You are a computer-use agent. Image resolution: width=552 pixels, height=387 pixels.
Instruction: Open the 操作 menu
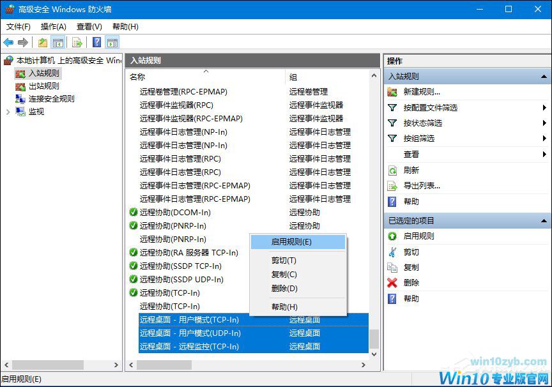(x=54, y=27)
